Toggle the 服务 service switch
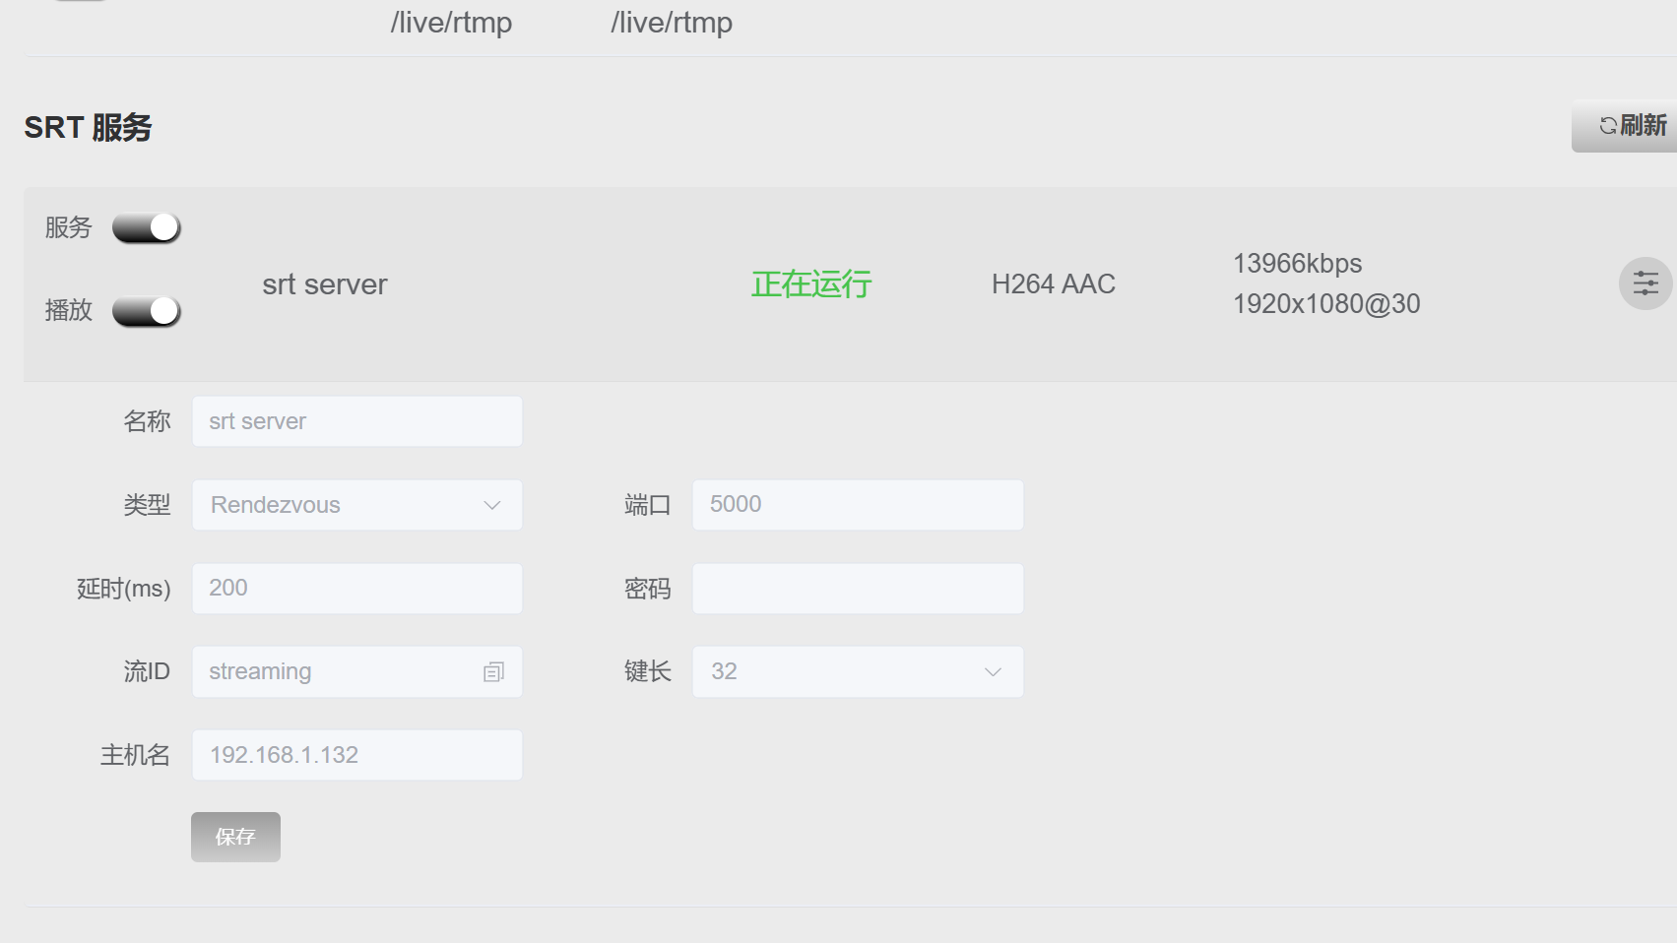Image resolution: width=1677 pixels, height=943 pixels. pos(147,227)
